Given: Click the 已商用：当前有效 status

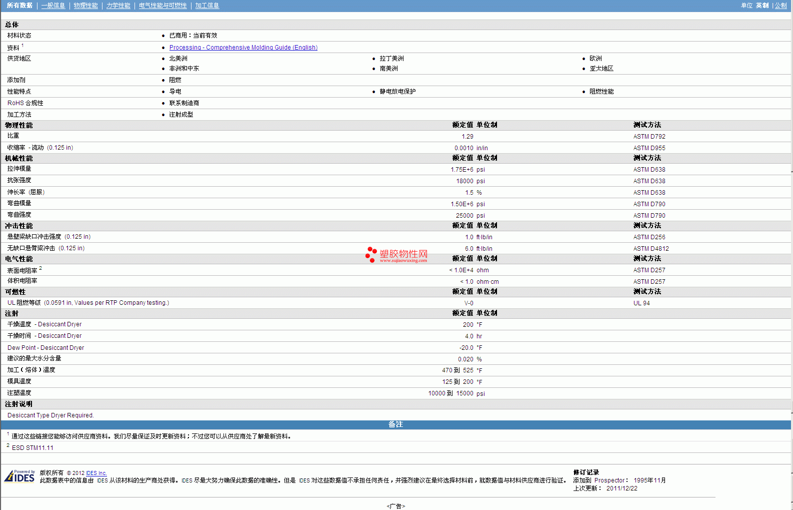Looking at the screenshot, I should coord(193,36).
